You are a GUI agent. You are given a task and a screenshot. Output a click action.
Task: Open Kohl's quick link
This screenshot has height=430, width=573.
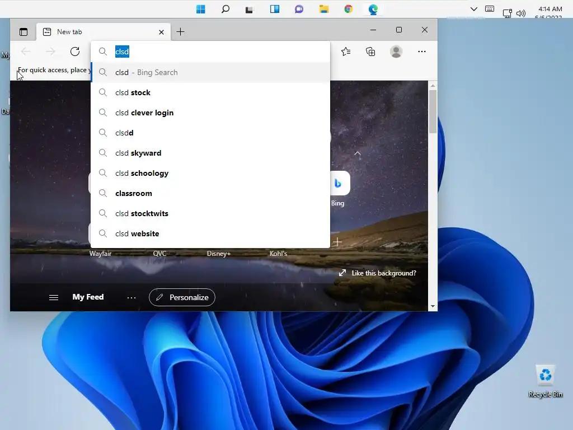pyautogui.click(x=278, y=254)
